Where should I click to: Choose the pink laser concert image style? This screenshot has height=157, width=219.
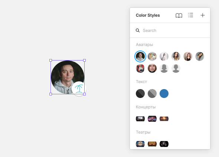[152, 119]
